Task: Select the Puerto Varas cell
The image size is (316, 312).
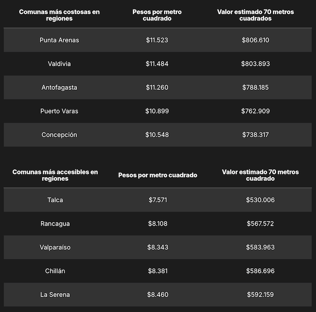Action: point(59,111)
